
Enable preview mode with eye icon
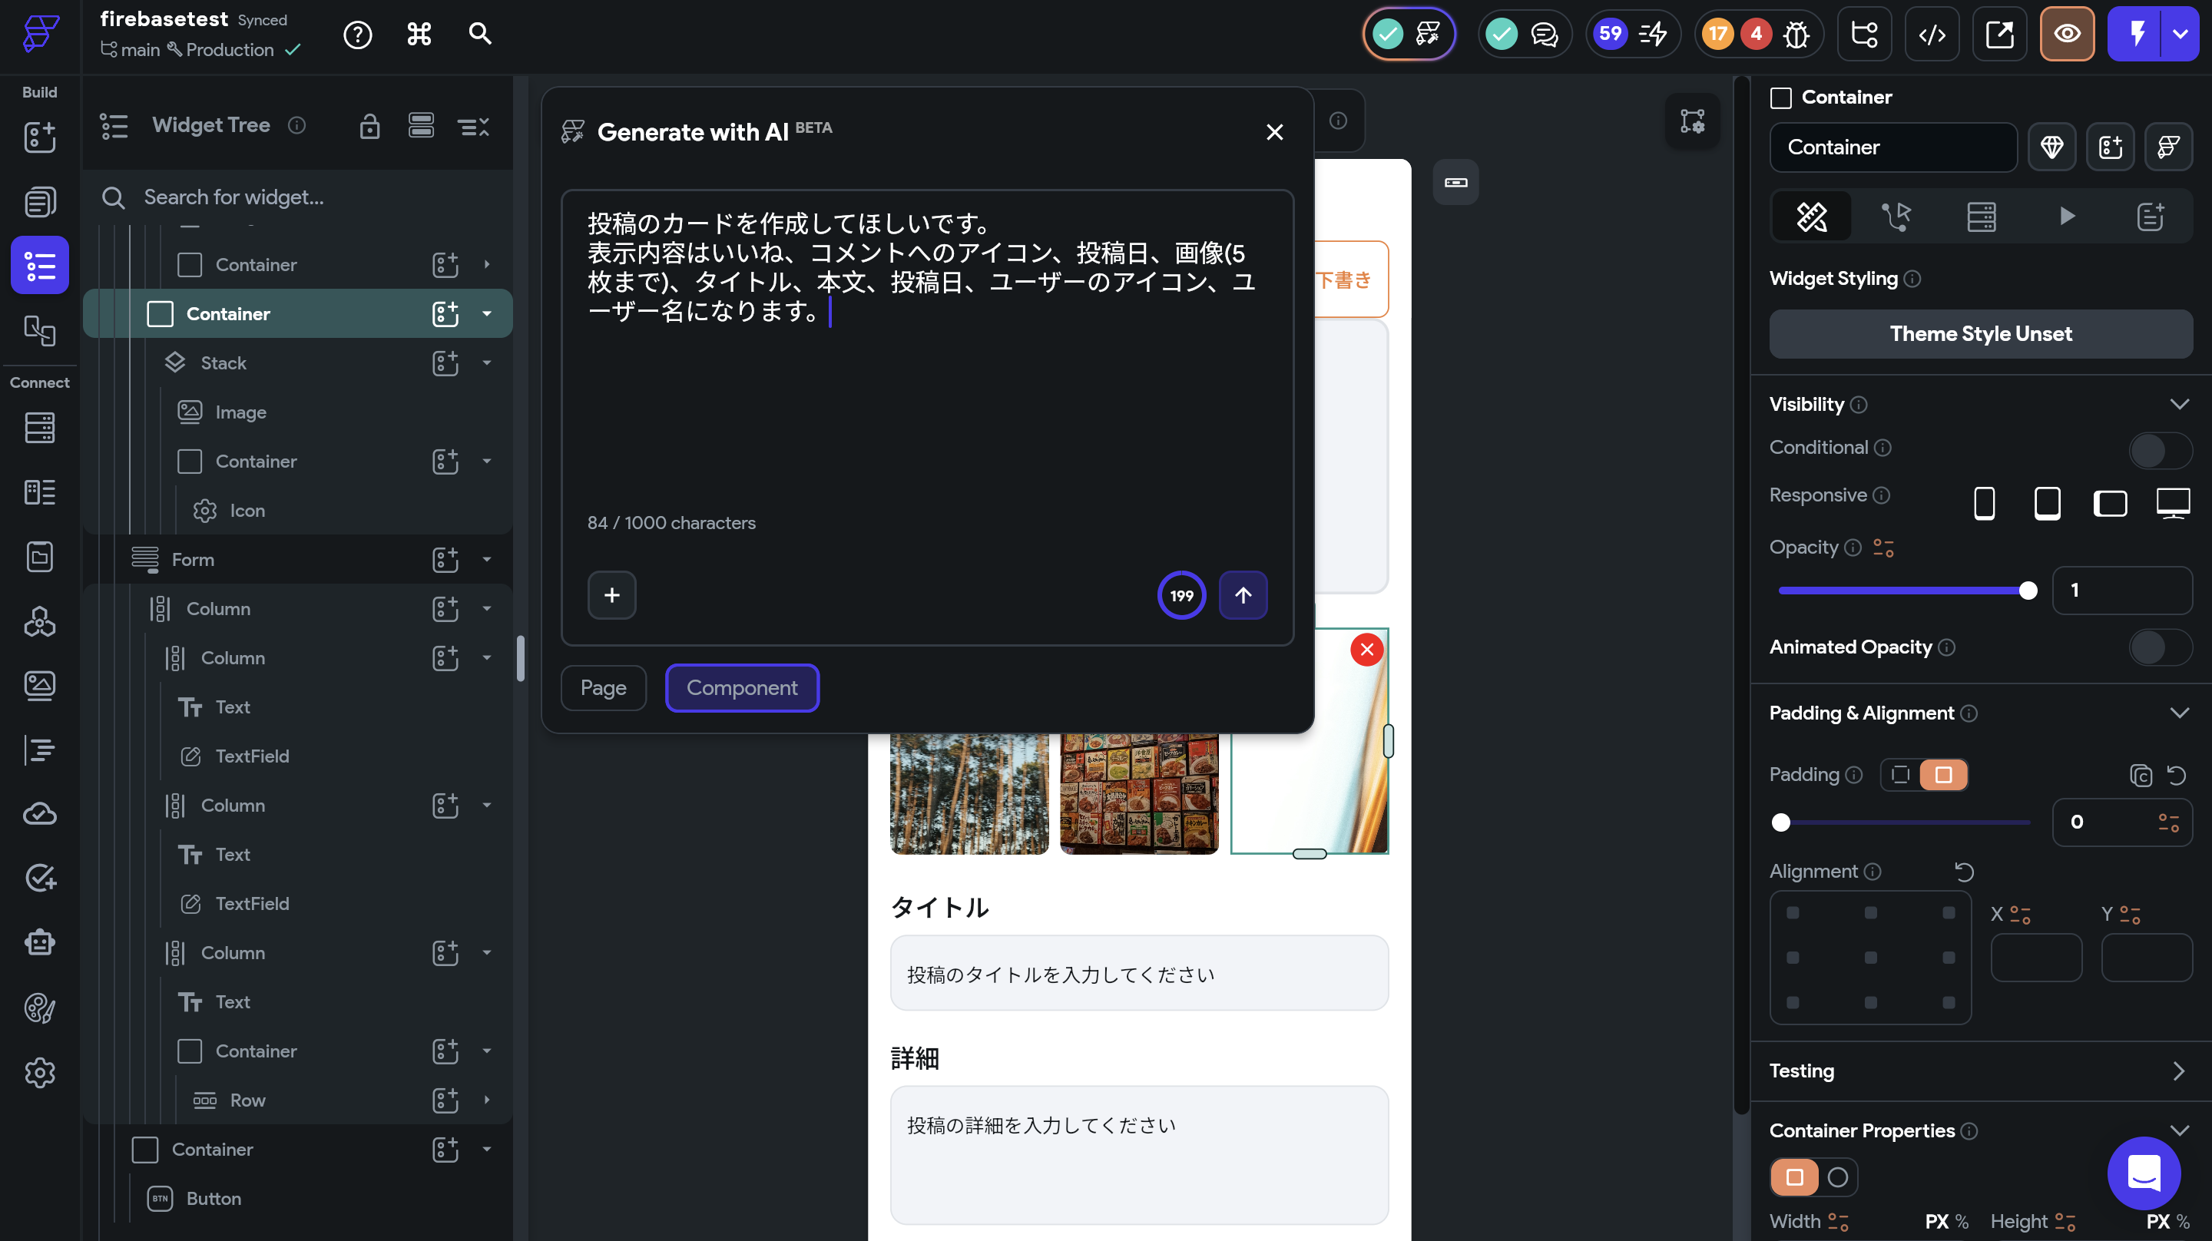pos(2067,35)
